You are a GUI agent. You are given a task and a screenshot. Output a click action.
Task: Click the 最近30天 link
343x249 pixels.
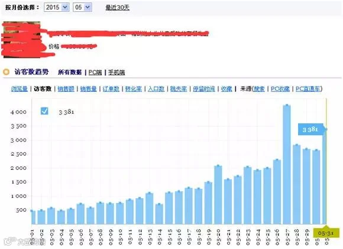(118, 8)
